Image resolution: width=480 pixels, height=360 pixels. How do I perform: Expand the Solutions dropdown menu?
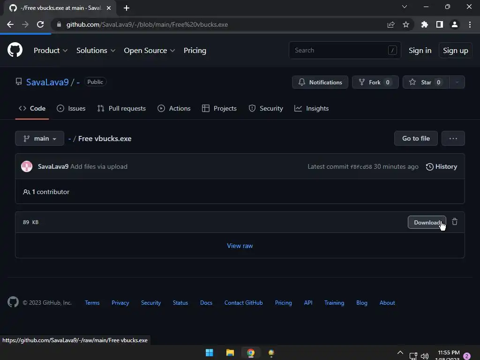[x=96, y=51]
